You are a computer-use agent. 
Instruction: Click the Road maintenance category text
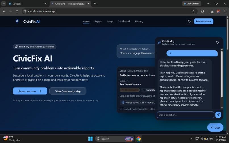(x=130, y=84)
